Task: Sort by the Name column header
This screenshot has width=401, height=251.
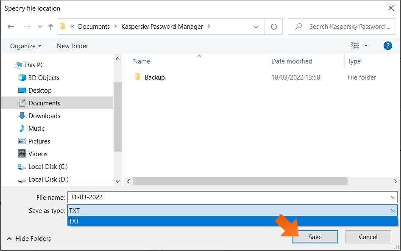Action: click(x=142, y=61)
